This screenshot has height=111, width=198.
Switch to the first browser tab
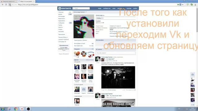click(x=9, y=1)
